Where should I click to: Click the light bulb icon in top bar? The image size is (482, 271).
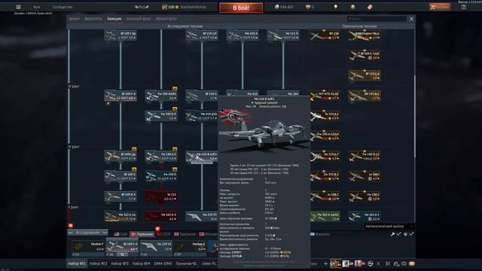(x=336, y=7)
